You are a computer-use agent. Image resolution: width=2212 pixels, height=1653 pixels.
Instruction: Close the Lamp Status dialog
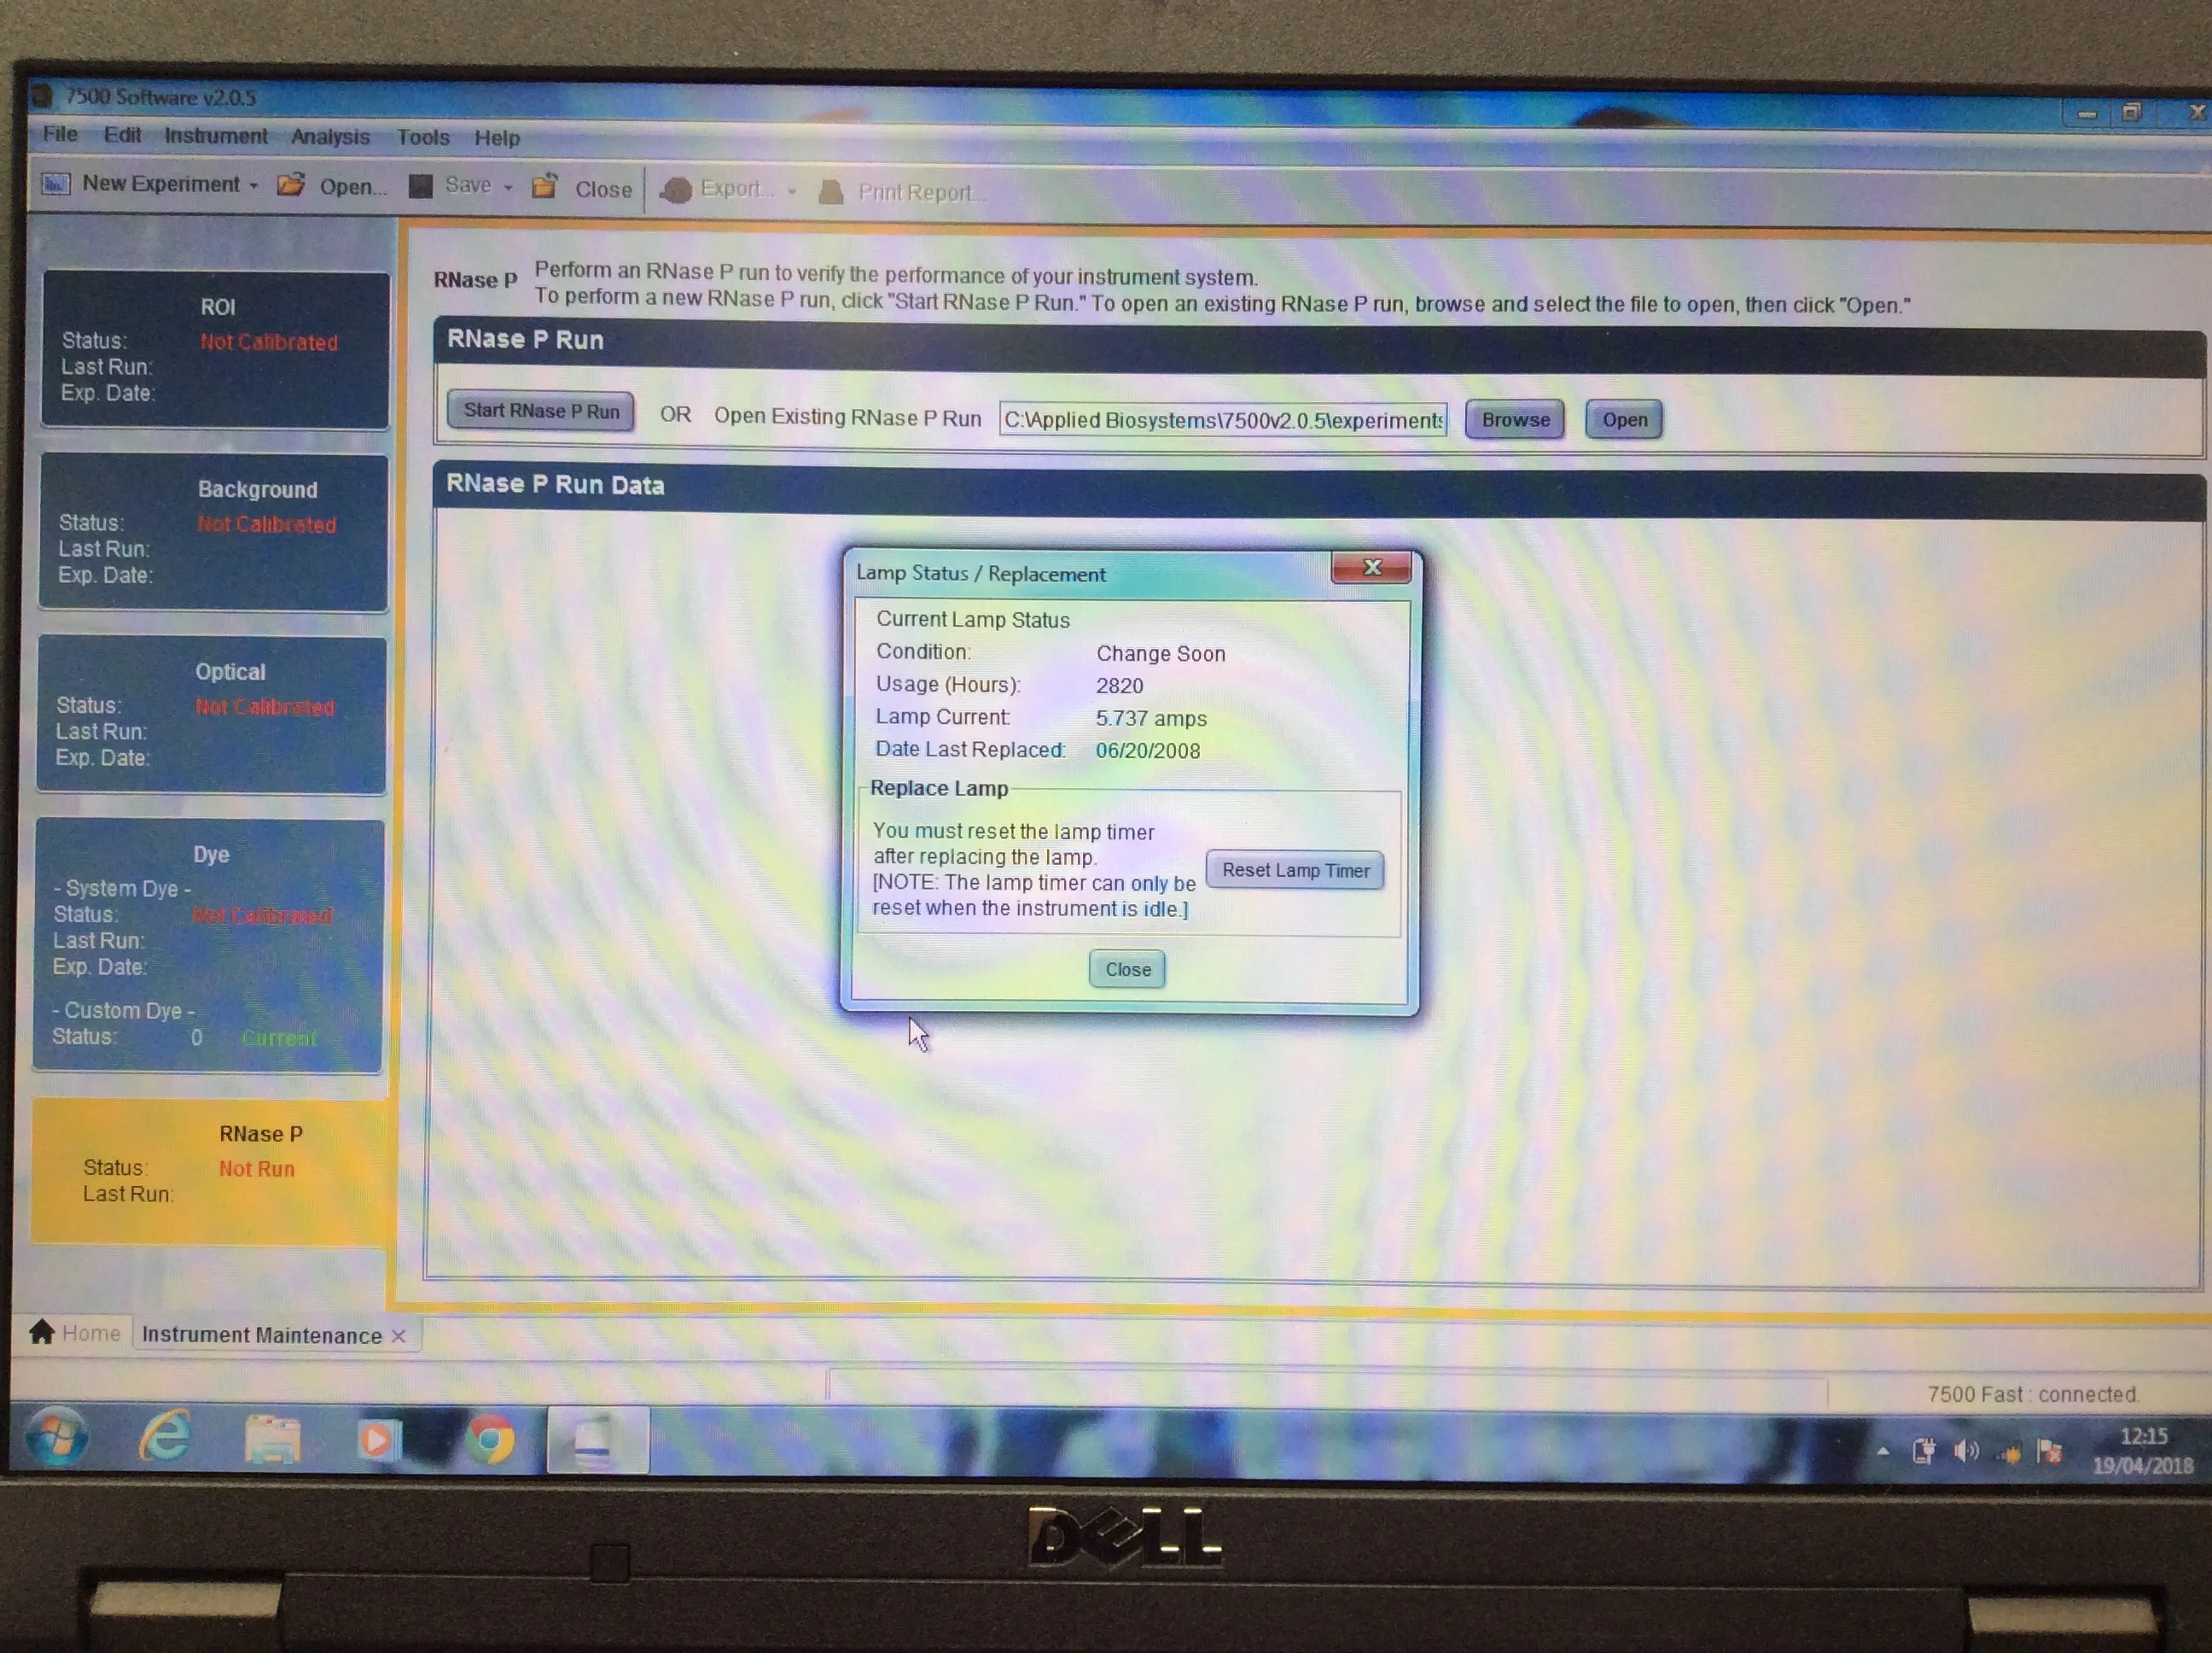click(1127, 969)
